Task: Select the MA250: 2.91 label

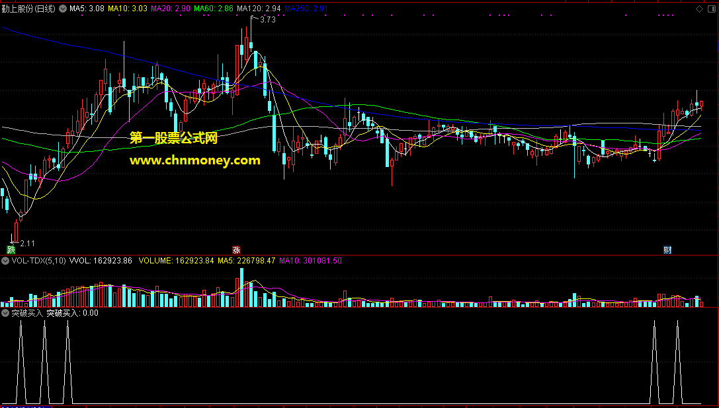Action: click(x=306, y=9)
